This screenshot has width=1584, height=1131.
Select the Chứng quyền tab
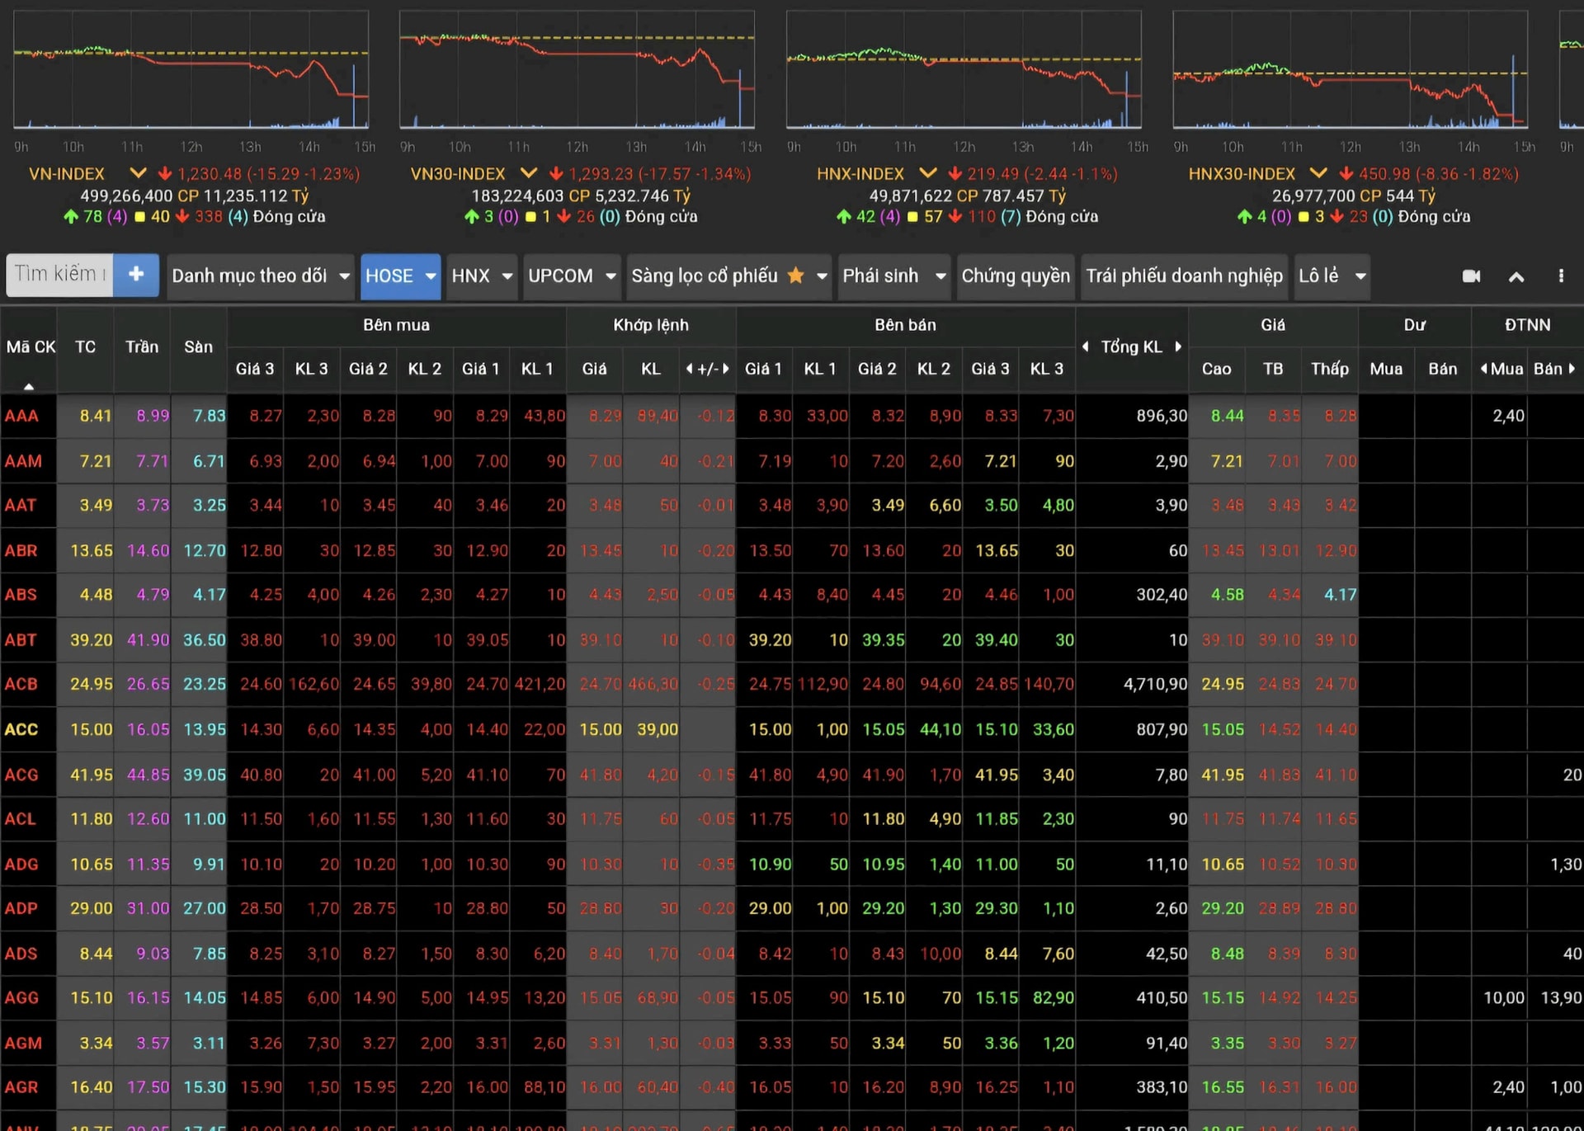(x=1016, y=276)
